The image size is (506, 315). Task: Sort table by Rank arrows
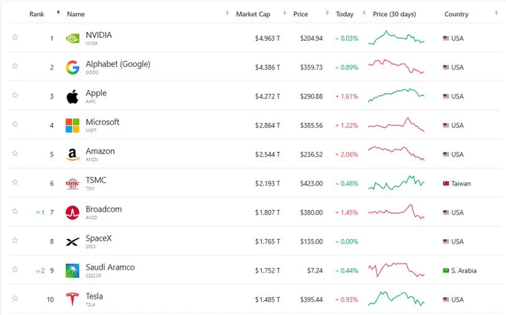click(x=58, y=13)
